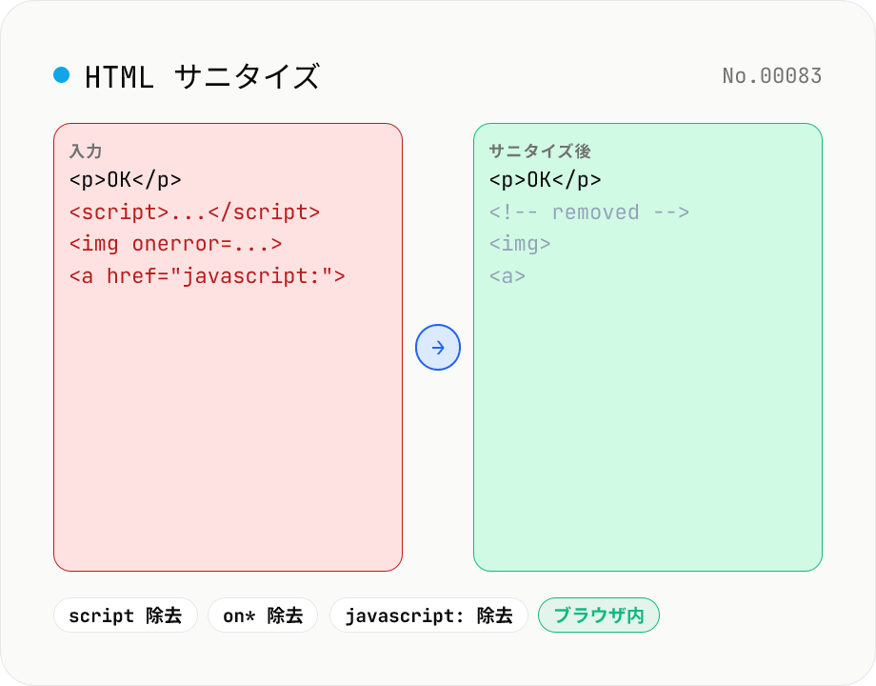Screen dimensions: 876x686
Task: Click '<p>OK</p>' in the sanitized panel
Action: click(x=545, y=180)
